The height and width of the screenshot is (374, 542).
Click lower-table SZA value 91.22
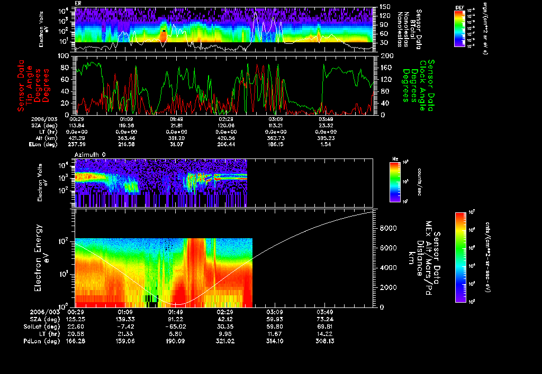point(175,319)
